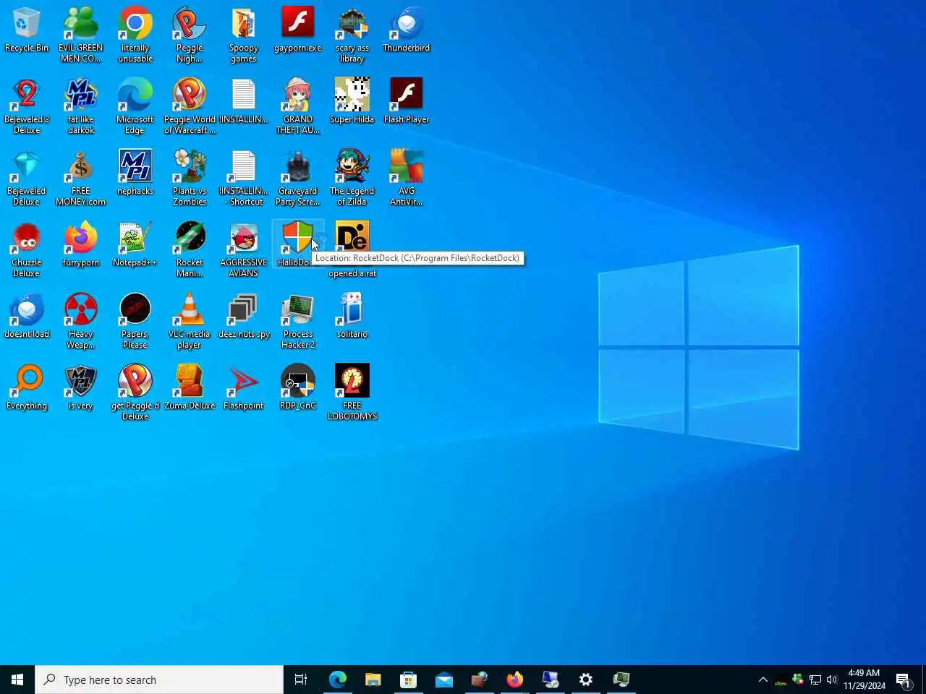Open Settings gear on the taskbar
Screen dimensions: 926x694
(585, 680)
